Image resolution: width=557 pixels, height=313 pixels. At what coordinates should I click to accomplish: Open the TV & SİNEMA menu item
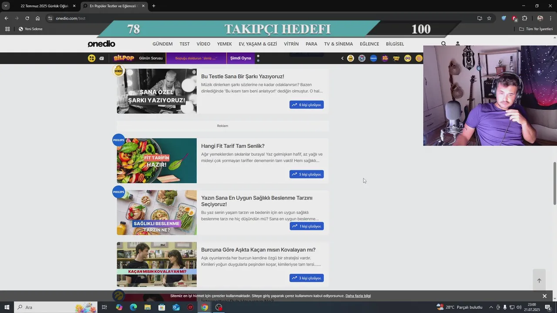pos(338,44)
